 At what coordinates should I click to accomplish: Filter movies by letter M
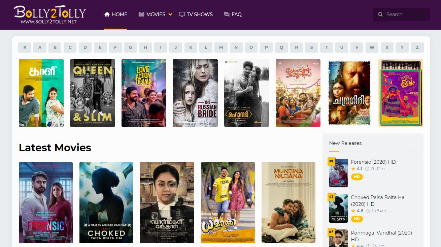click(221, 48)
